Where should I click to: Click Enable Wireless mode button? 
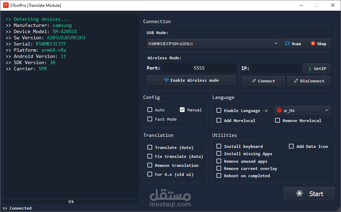coord(191,80)
